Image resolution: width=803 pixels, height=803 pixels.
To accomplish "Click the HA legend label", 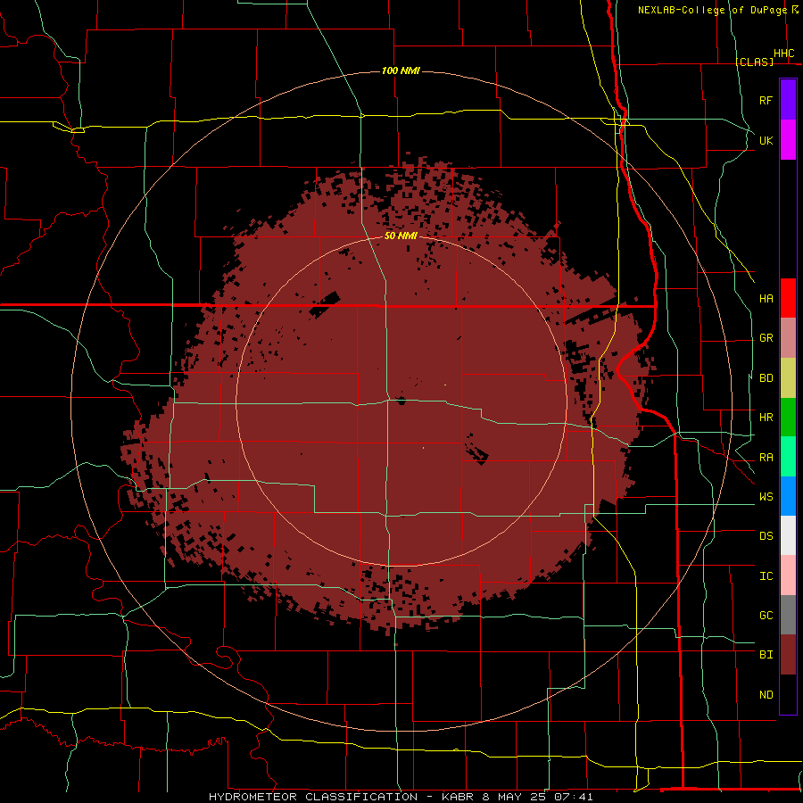I will [x=766, y=298].
